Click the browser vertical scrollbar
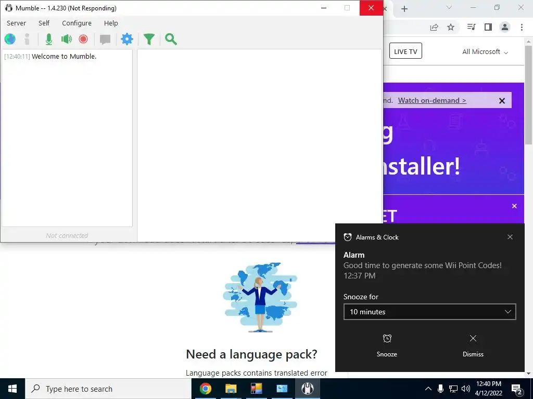The height and width of the screenshot is (399, 533). pos(529,95)
